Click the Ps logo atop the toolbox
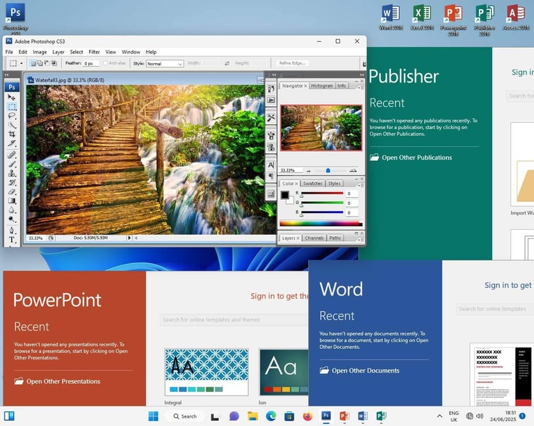 [x=12, y=87]
